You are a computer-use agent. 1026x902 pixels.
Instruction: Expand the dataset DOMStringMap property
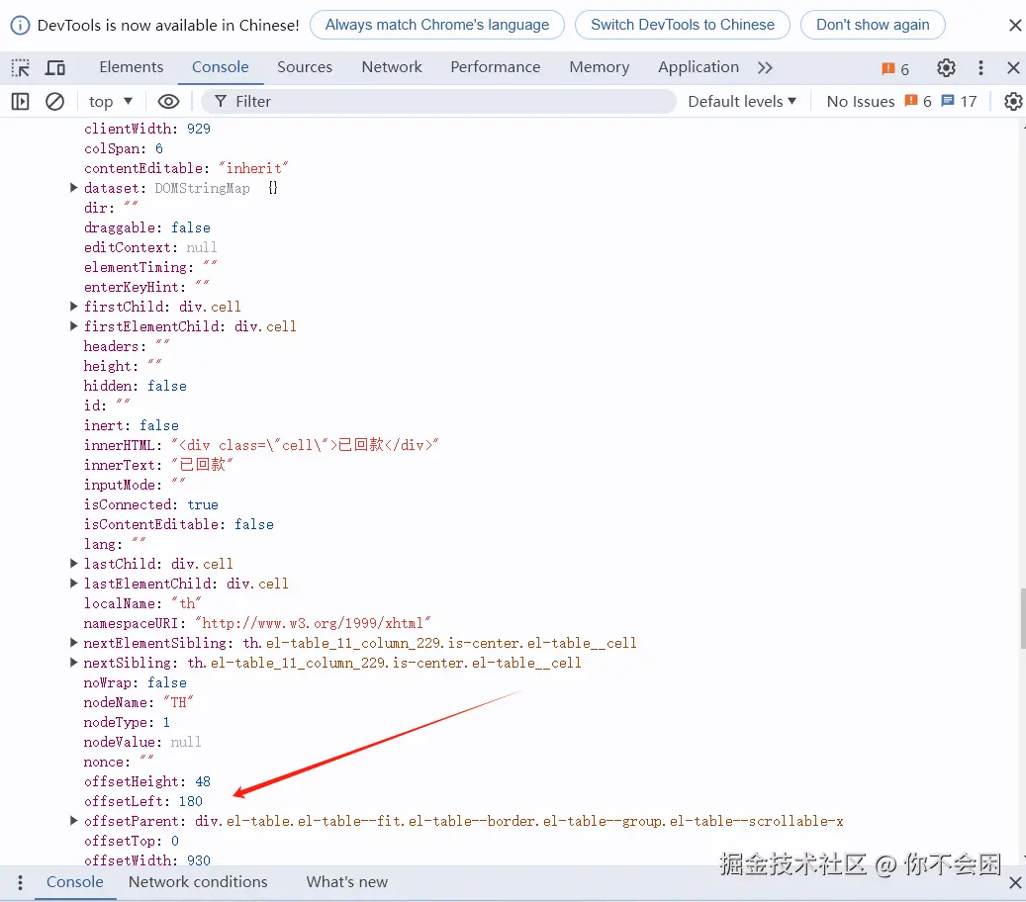point(74,188)
